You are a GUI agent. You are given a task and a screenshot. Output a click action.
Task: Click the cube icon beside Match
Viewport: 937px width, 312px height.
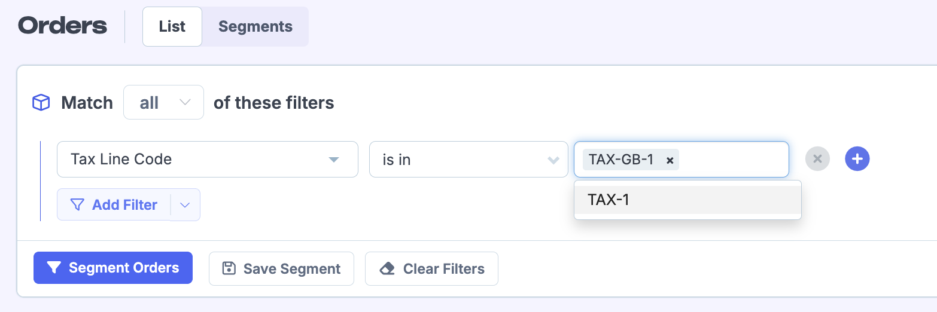pyautogui.click(x=41, y=103)
